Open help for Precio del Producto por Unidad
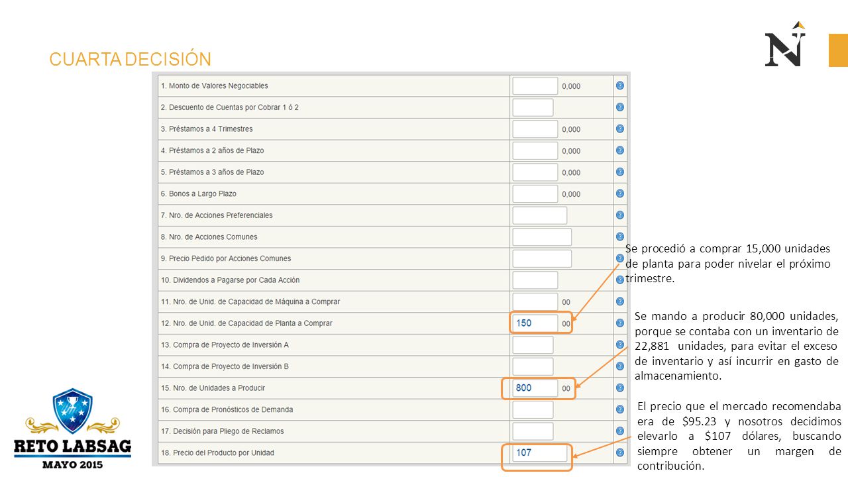 [620, 452]
